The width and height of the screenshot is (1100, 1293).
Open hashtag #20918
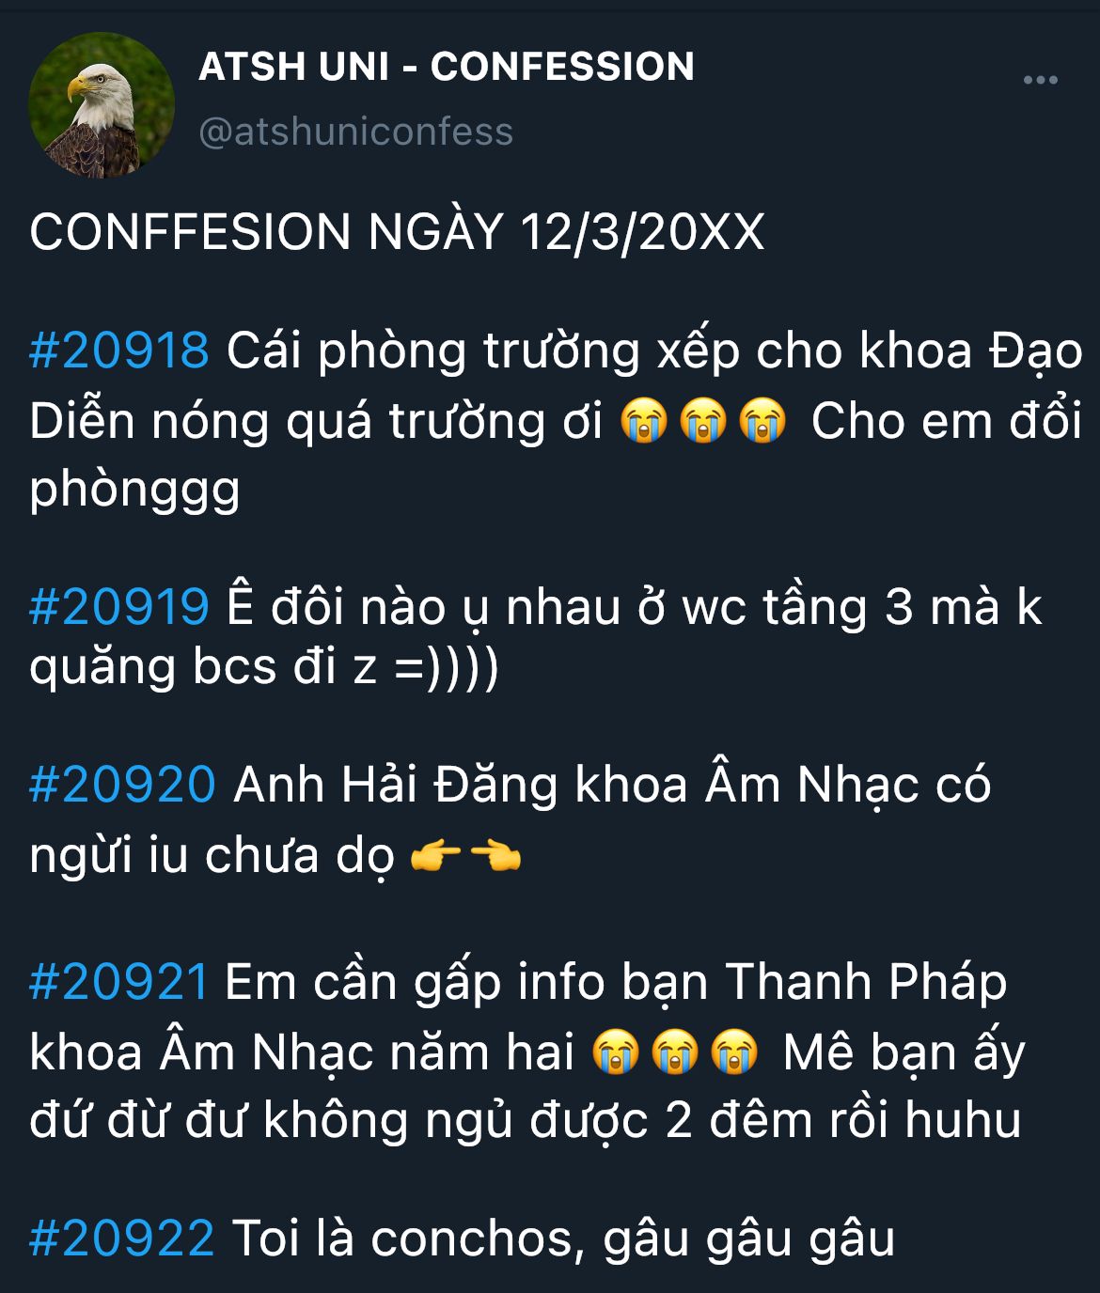(119, 351)
